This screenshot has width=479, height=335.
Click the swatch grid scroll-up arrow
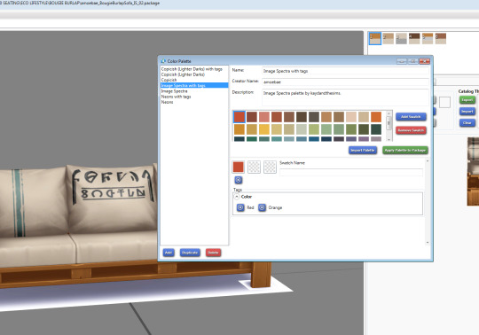click(389, 113)
